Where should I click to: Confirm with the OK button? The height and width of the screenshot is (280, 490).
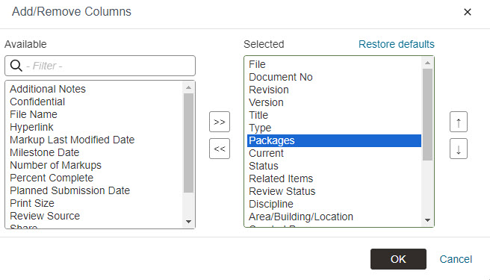pyautogui.click(x=398, y=259)
